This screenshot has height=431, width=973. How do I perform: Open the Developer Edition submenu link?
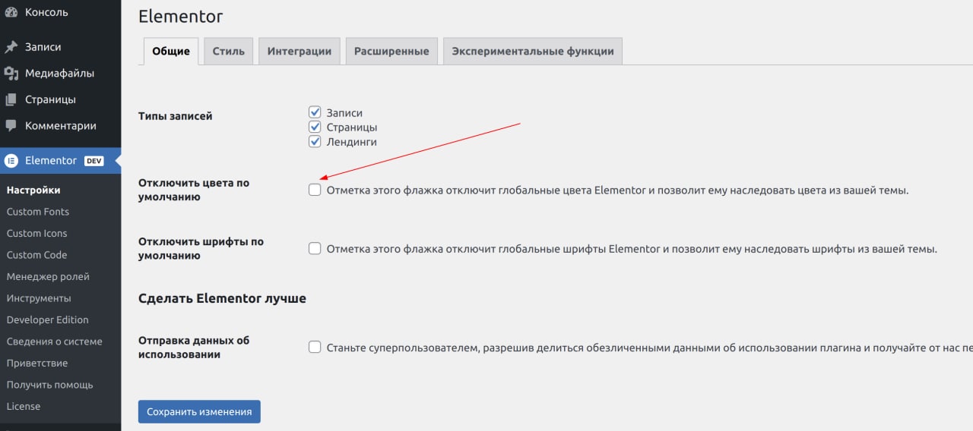47,319
